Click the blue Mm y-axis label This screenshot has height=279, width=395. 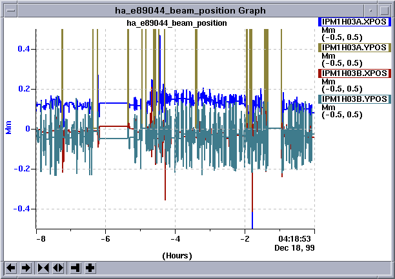click(x=8, y=128)
